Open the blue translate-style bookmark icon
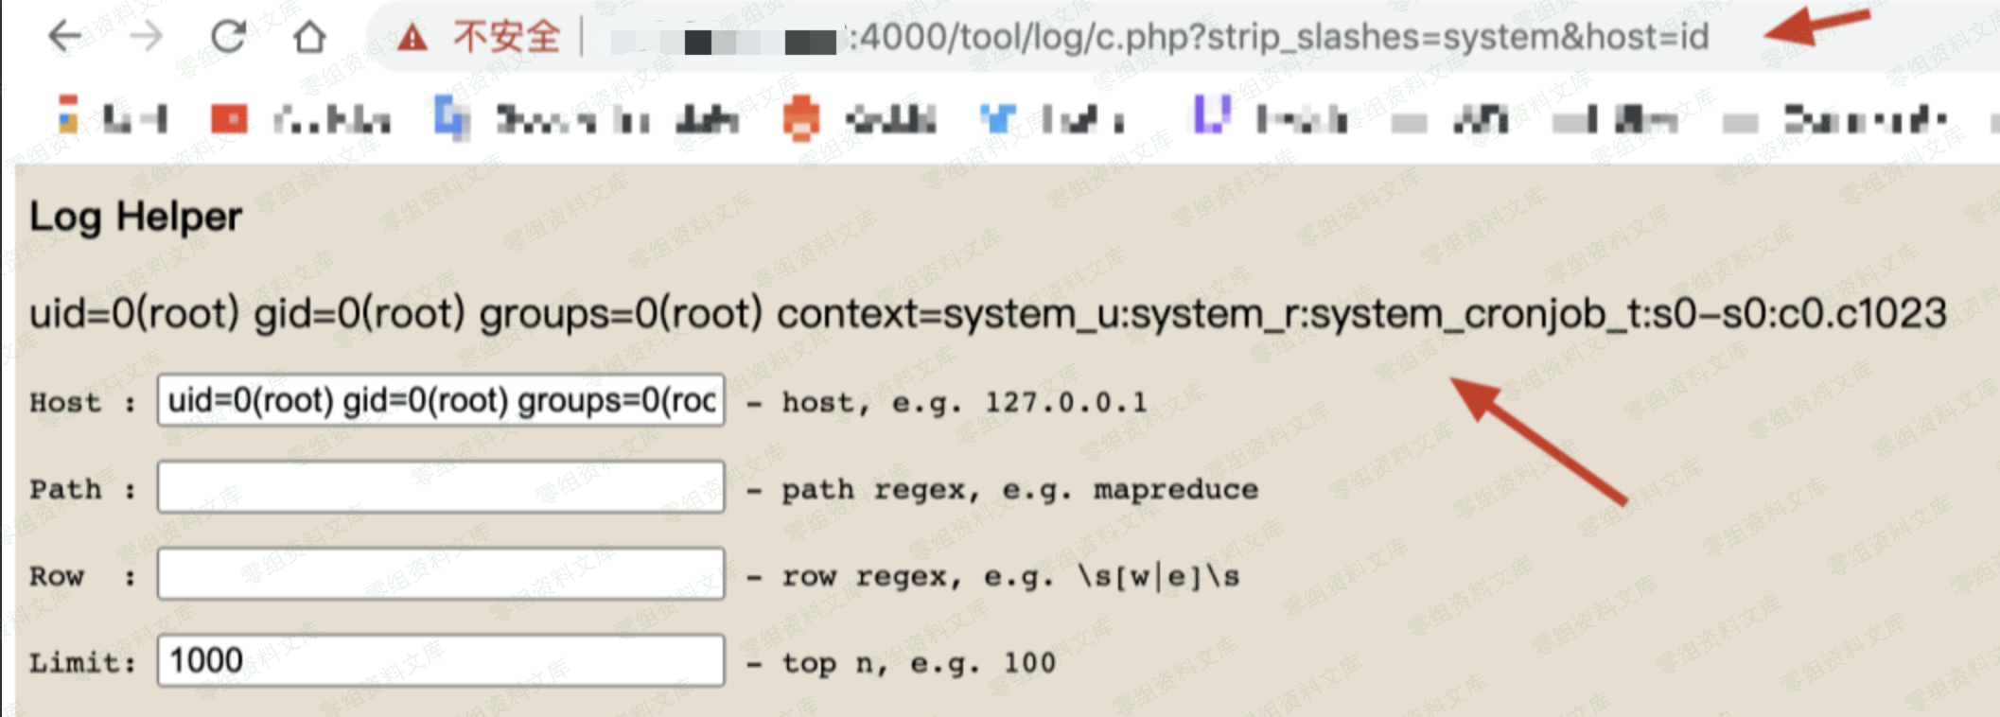Viewport: 2000px width, 717px height. click(x=452, y=119)
